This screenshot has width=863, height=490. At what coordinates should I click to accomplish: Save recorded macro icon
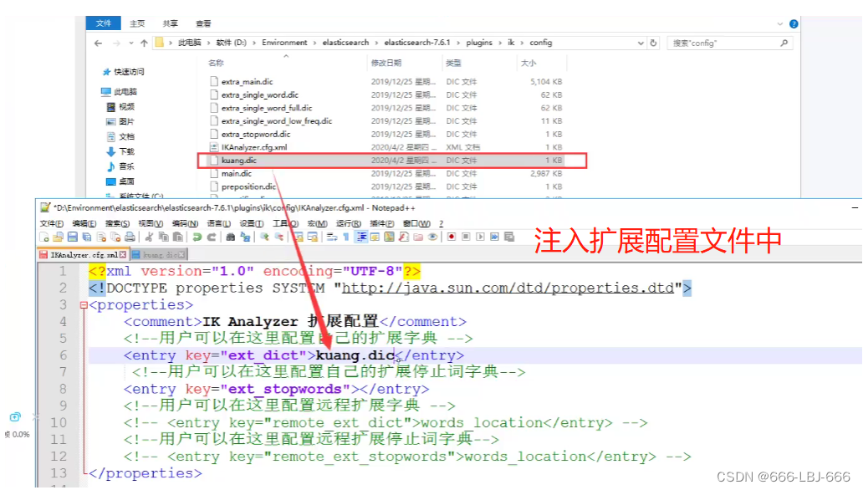pyautogui.click(x=509, y=237)
